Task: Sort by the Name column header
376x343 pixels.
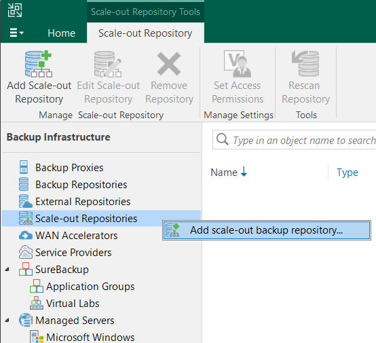Action: (x=224, y=173)
